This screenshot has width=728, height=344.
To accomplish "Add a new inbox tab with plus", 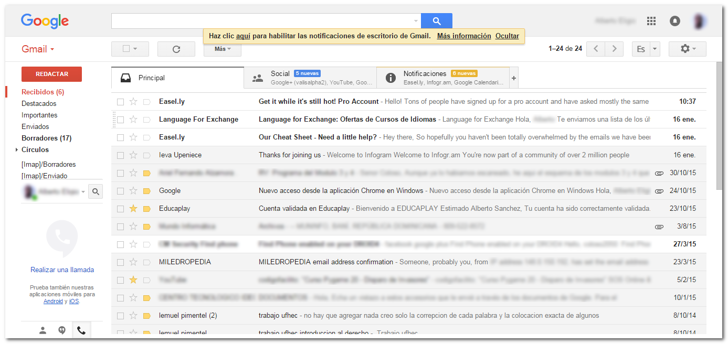I will click(x=514, y=78).
